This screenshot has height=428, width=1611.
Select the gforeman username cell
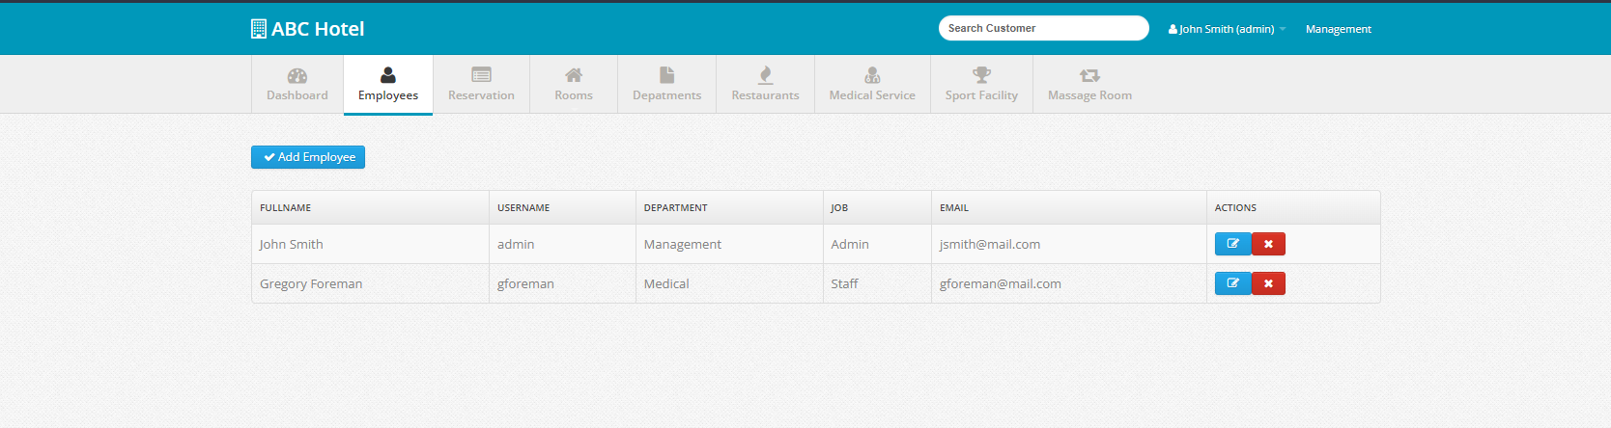[562, 283]
